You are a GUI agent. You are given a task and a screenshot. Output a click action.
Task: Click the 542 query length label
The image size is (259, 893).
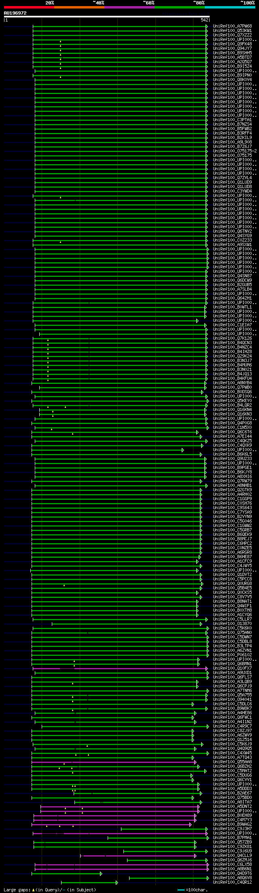(x=204, y=20)
